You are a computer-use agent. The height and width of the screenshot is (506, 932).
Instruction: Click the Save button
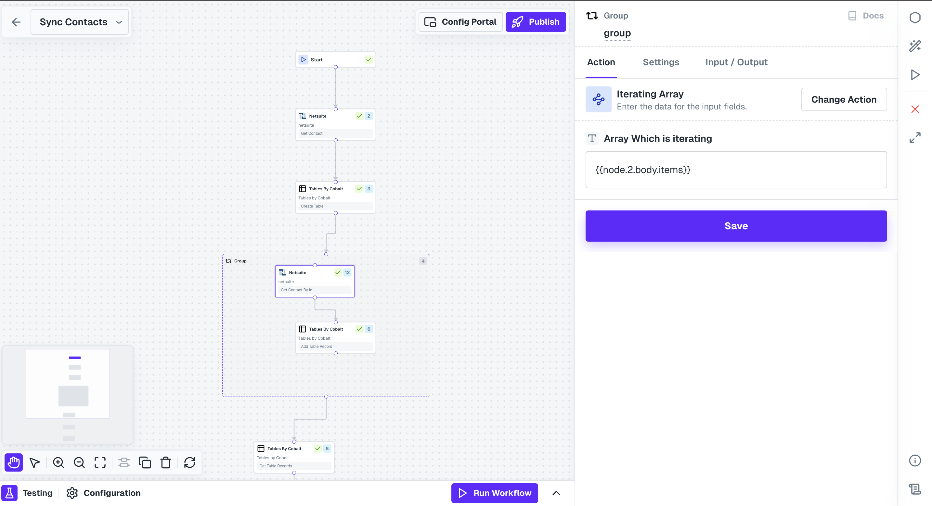pos(736,226)
